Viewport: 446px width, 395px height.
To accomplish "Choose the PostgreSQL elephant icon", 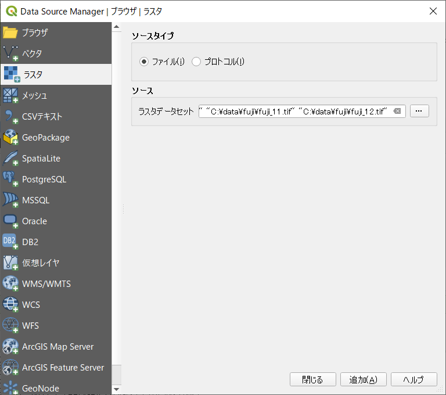I will point(10,179).
